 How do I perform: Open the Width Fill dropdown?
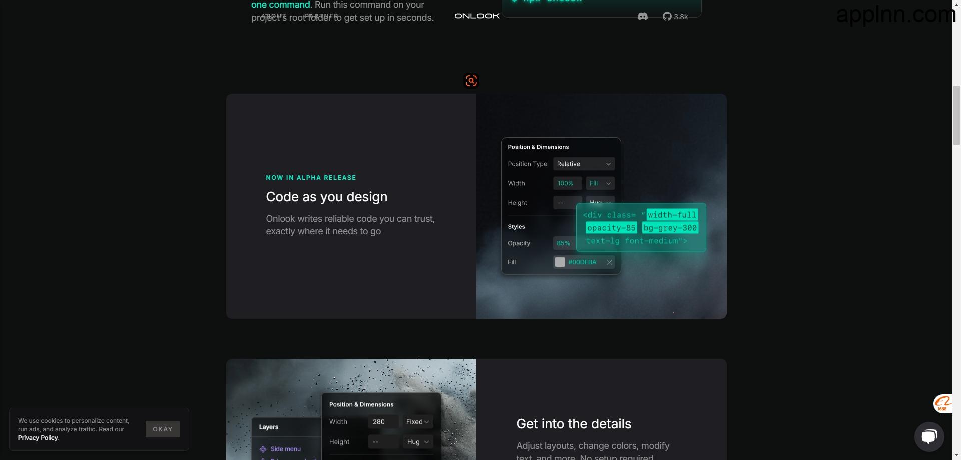[x=600, y=184]
